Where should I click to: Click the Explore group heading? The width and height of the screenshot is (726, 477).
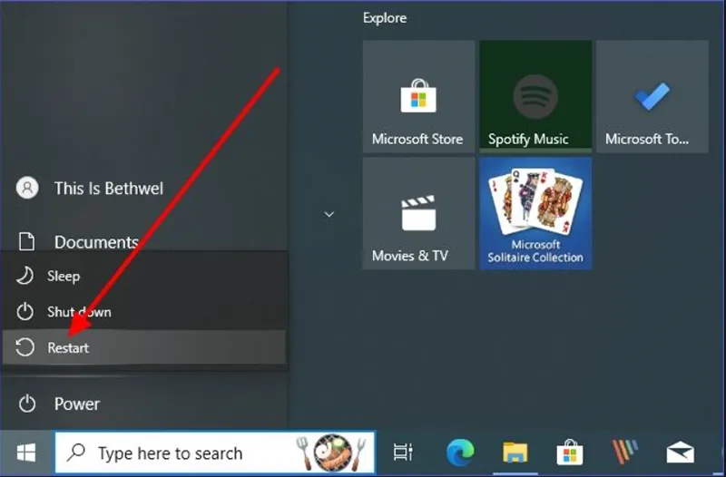[385, 18]
